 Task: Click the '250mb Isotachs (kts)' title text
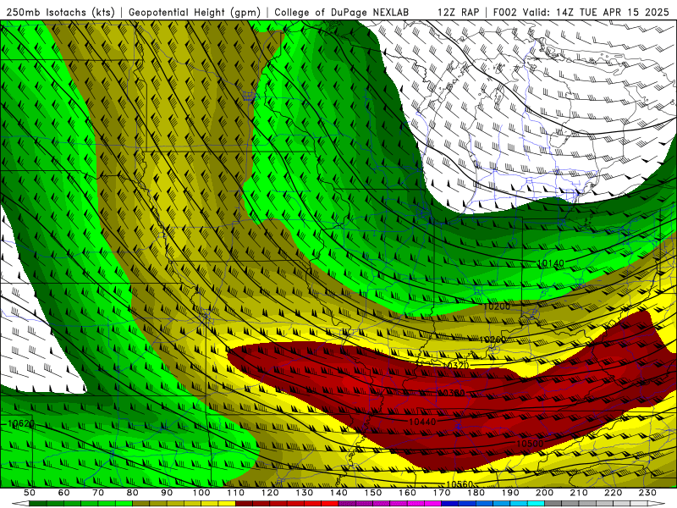click(x=61, y=12)
